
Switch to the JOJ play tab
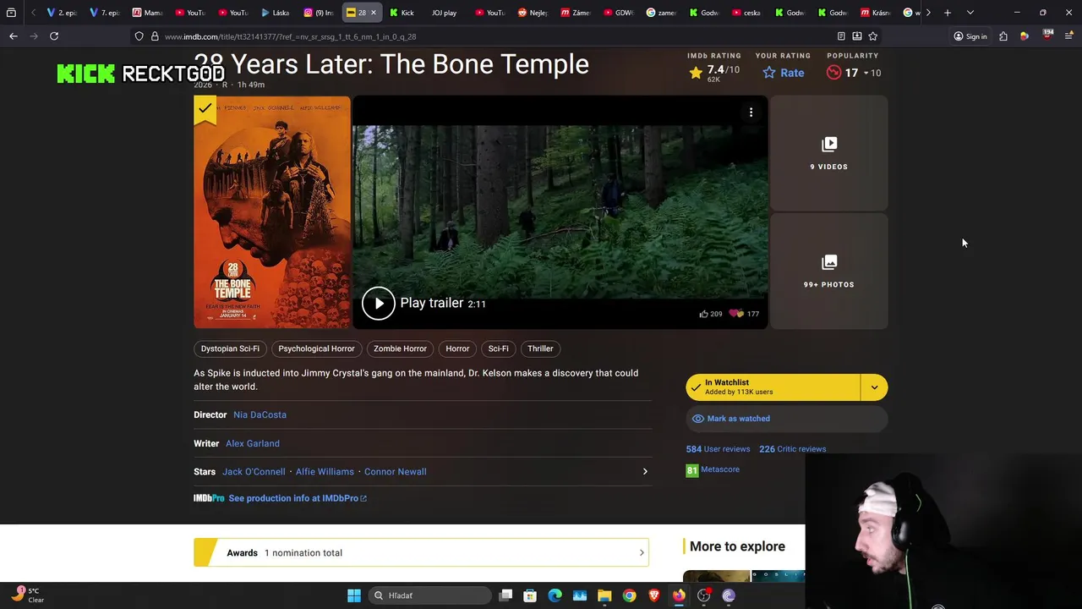point(444,13)
